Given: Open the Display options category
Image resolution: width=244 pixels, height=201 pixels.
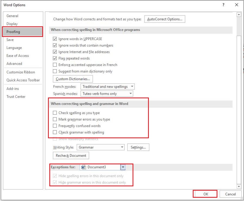Looking at the screenshot, I should [23, 24].
